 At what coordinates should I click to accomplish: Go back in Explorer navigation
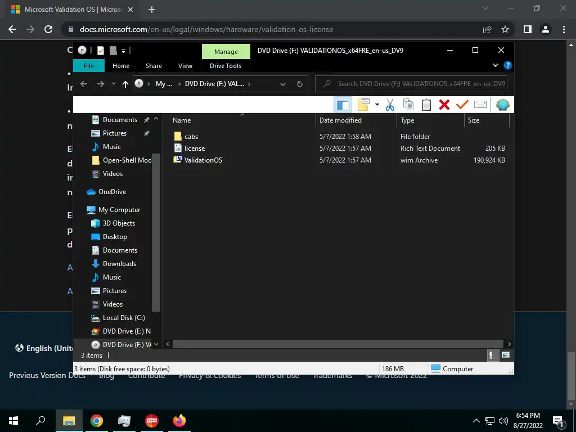(84, 84)
